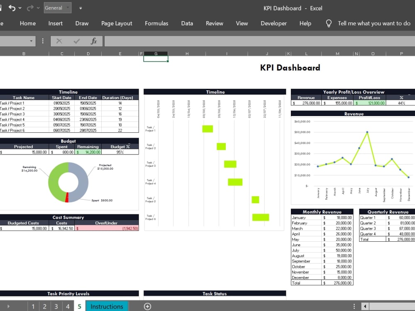Open the General number format combo box

coord(57,8)
